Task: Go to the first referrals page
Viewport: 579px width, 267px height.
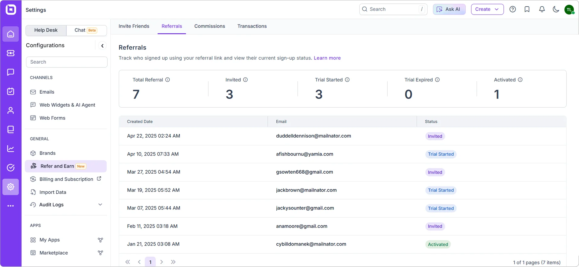Action: pyautogui.click(x=128, y=262)
